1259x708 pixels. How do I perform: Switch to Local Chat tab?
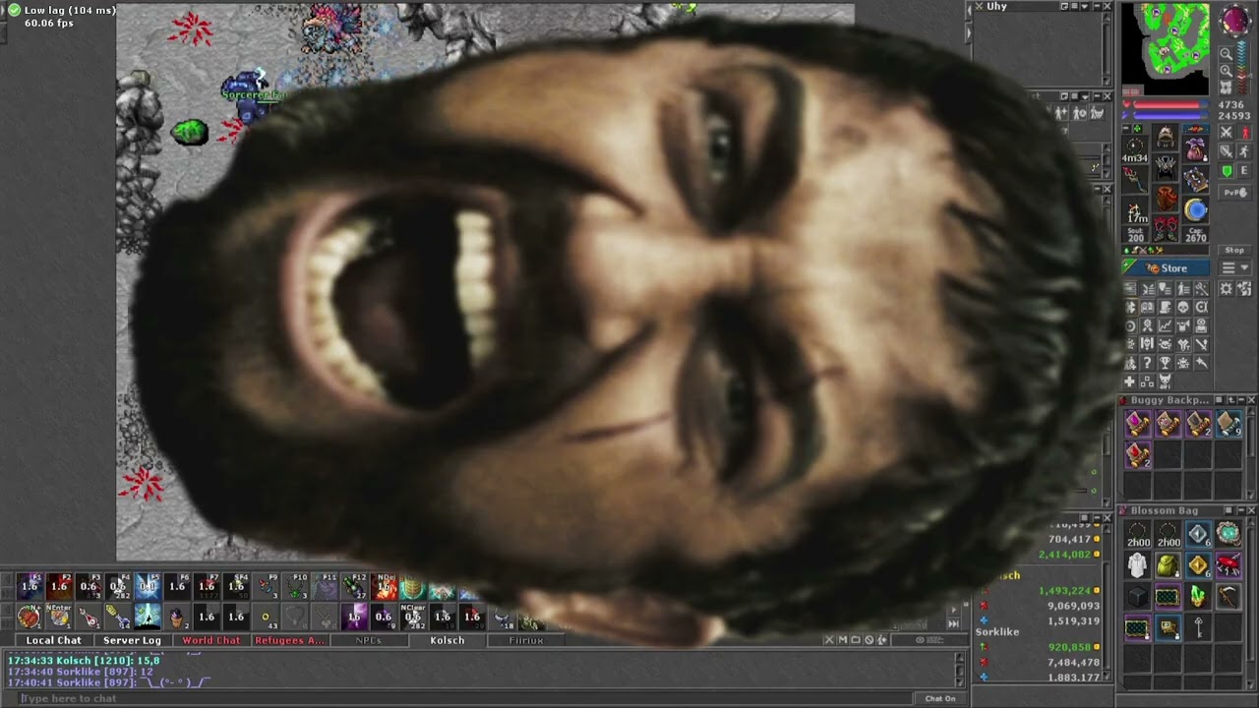[x=53, y=640]
